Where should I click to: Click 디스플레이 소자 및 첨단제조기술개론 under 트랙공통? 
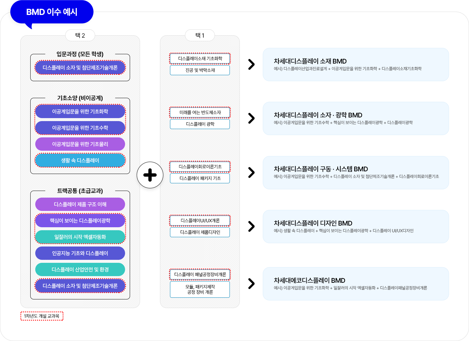tap(80, 286)
